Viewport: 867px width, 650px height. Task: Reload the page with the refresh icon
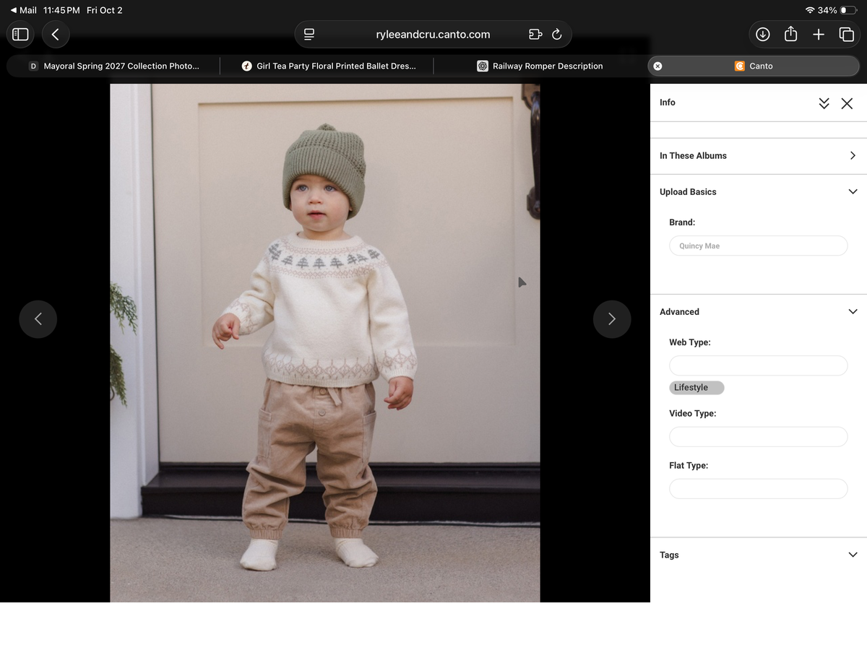tap(556, 34)
